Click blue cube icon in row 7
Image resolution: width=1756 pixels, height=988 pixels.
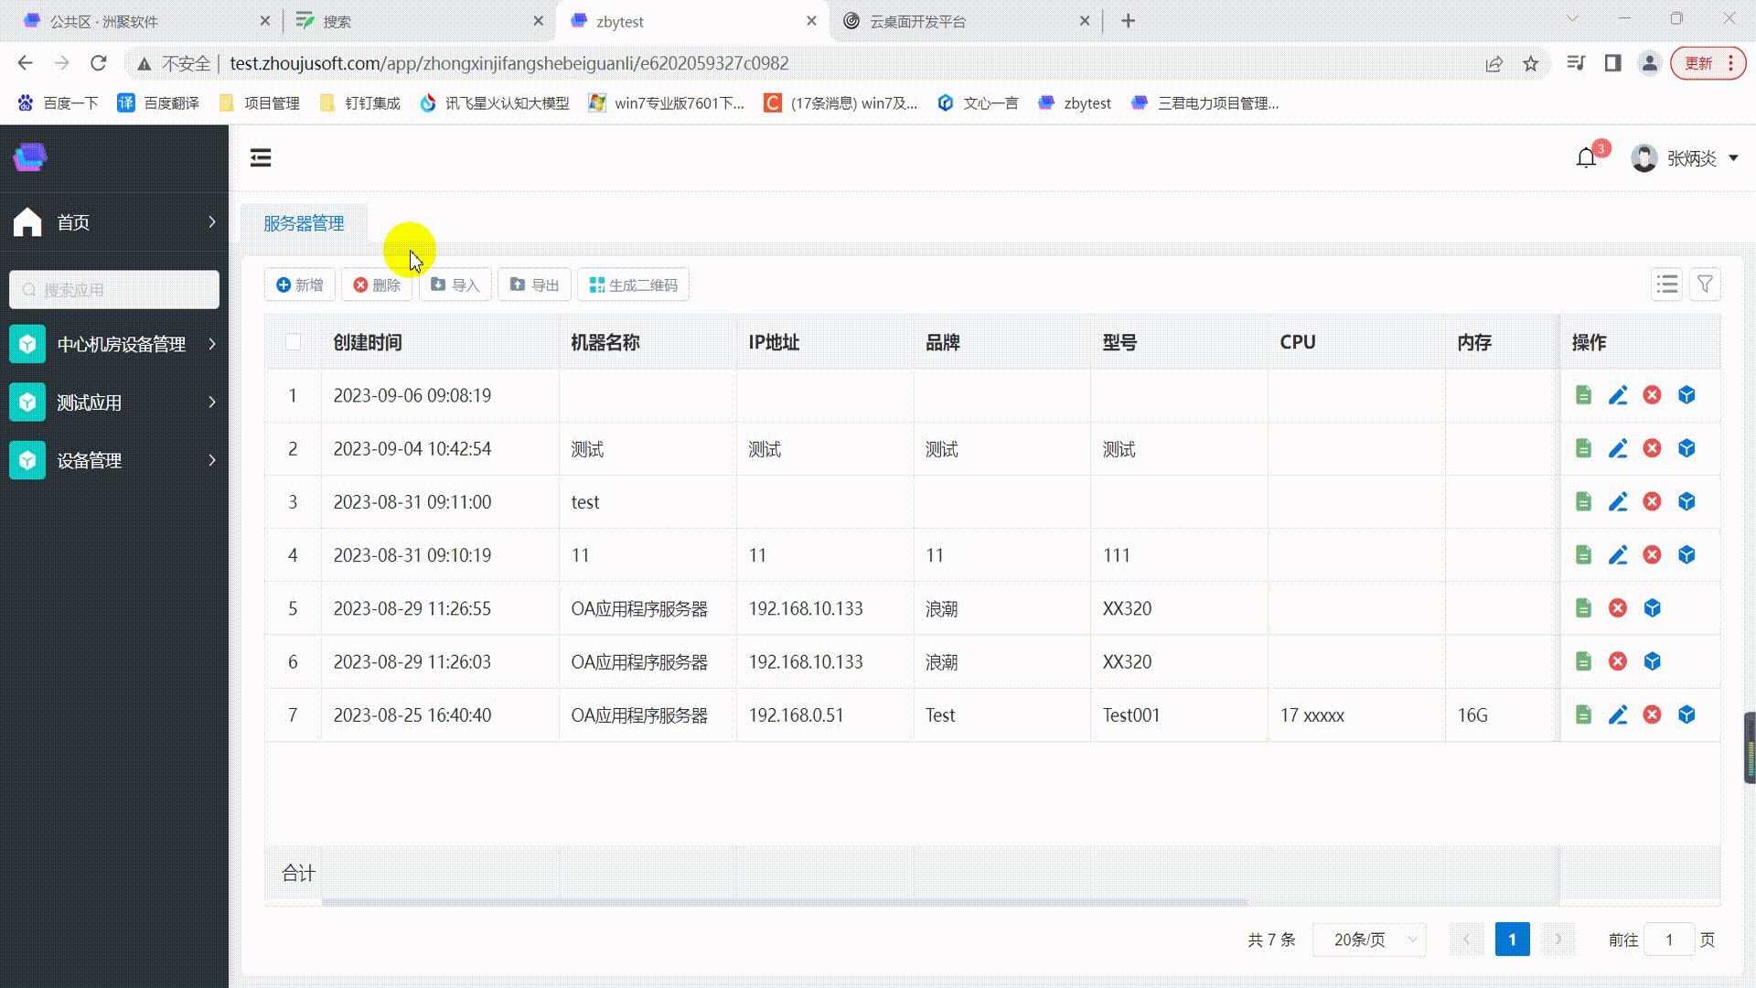point(1686,714)
